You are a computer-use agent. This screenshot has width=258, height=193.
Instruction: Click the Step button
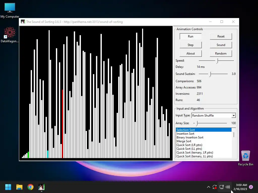190,45
